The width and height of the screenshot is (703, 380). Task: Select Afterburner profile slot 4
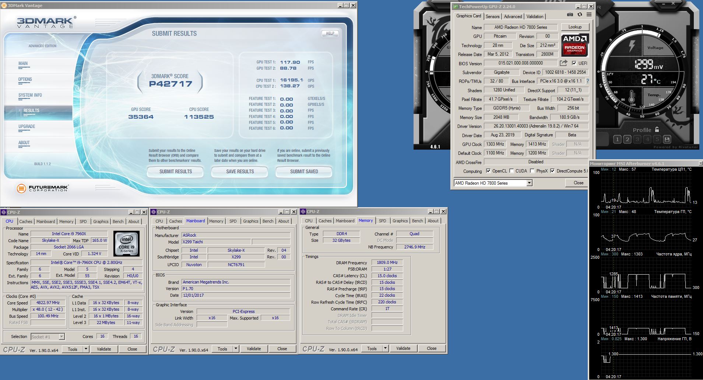click(647, 139)
